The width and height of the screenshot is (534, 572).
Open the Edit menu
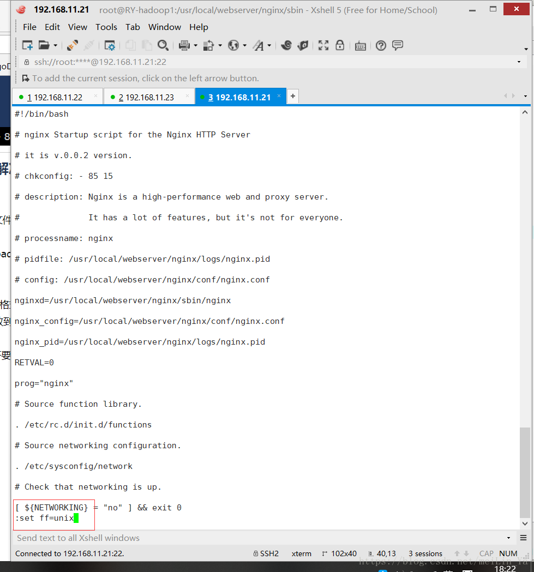pyautogui.click(x=52, y=27)
